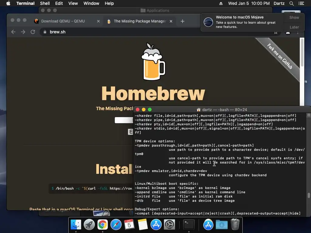Open System Preferences from the Dock
Image resolution: width=311 pixels, height=233 pixels.
point(169,225)
